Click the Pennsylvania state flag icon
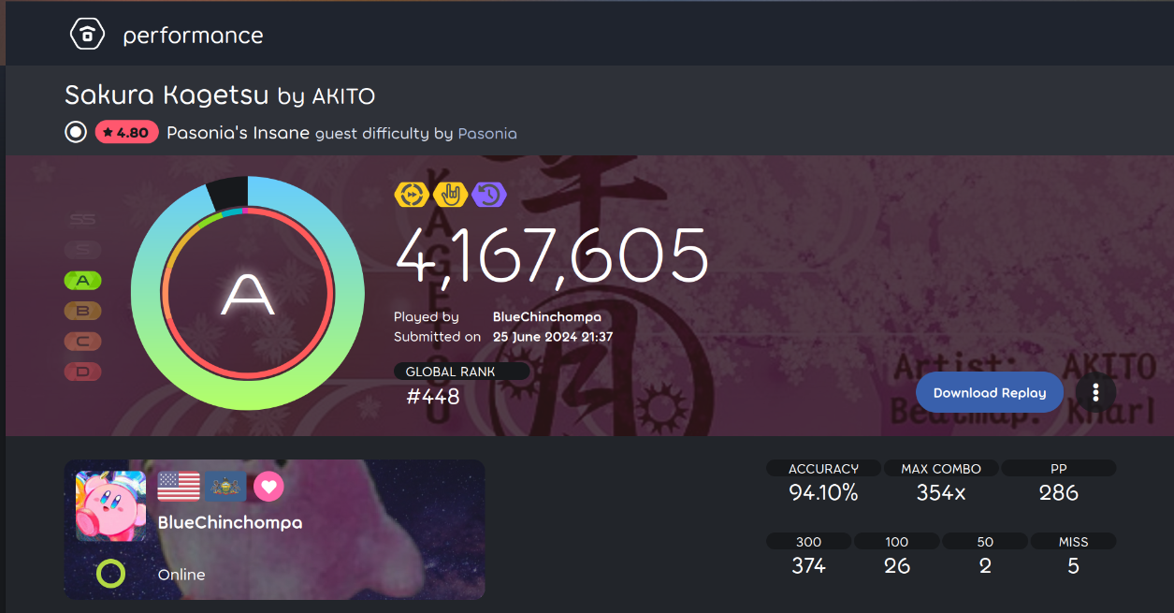 tap(225, 487)
